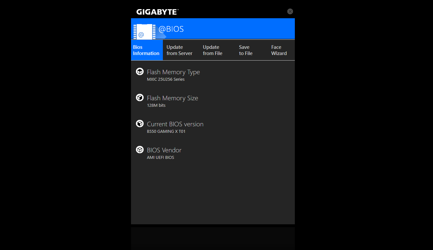This screenshot has height=250, width=433.
Task: Close the @BIOS window
Action: 290,11
